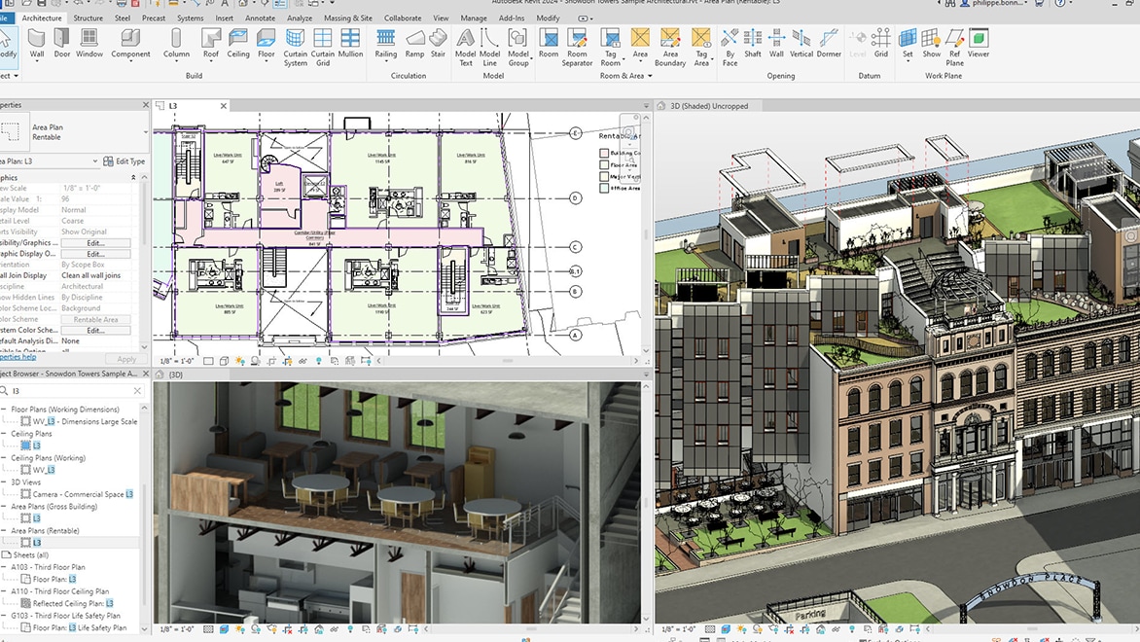Pick the Area Boundary tool

[669, 48]
